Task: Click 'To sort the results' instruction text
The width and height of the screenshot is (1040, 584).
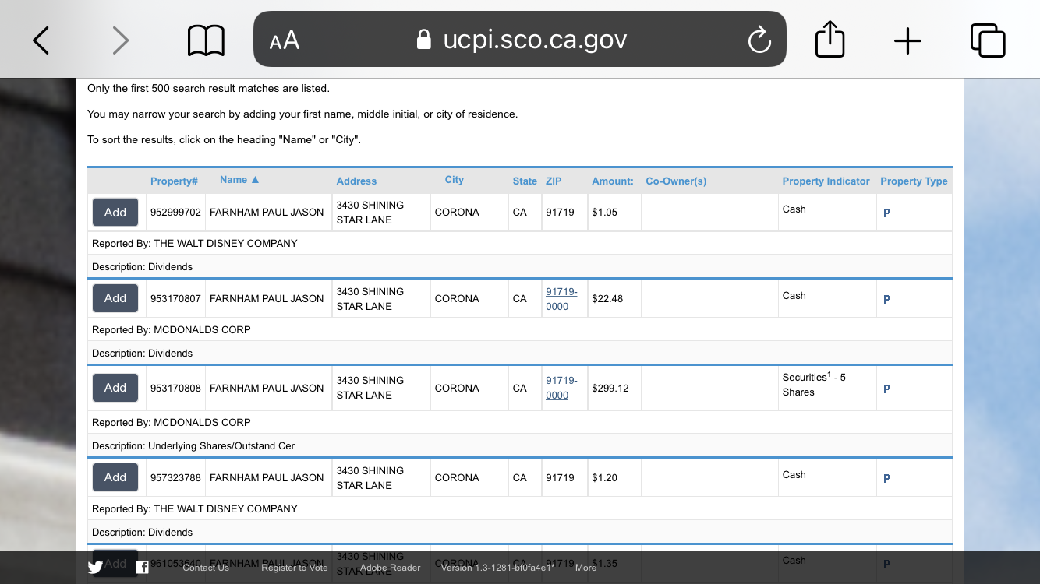Action: pyautogui.click(x=224, y=139)
